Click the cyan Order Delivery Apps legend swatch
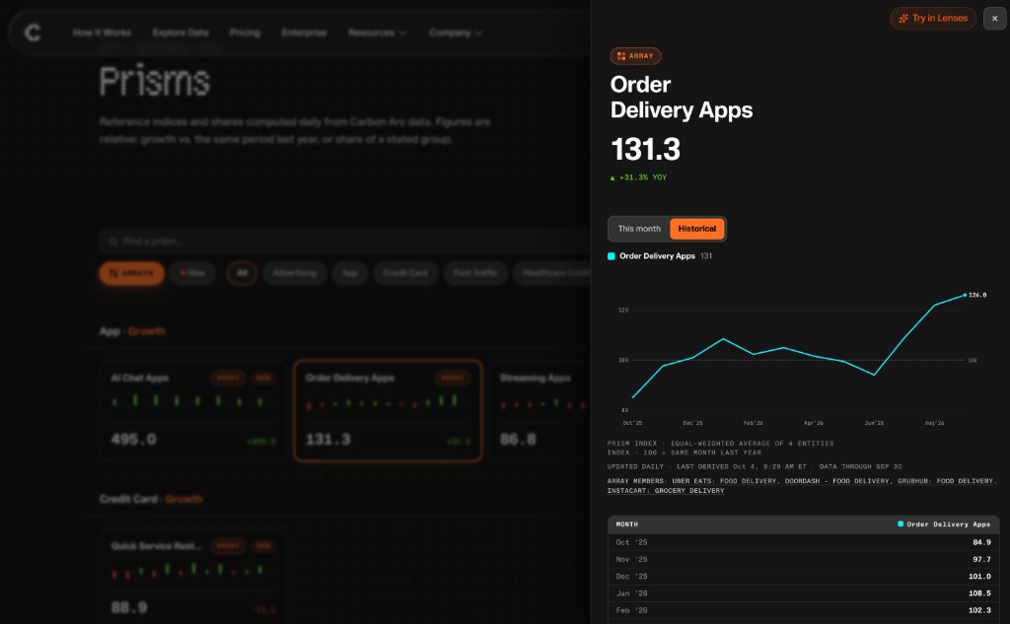Viewport: 1010px width, 624px height. (x=612, y=256)
